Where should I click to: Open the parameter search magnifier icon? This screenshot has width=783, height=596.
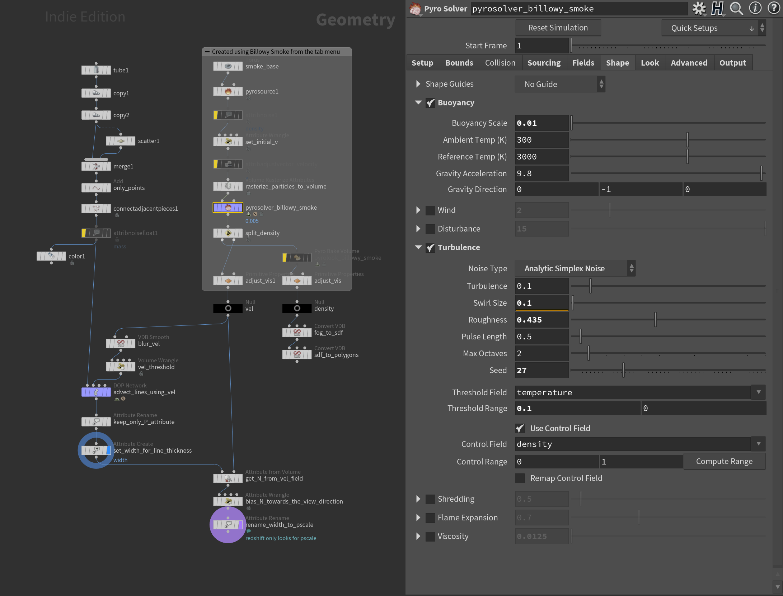(x=736, y=9)
